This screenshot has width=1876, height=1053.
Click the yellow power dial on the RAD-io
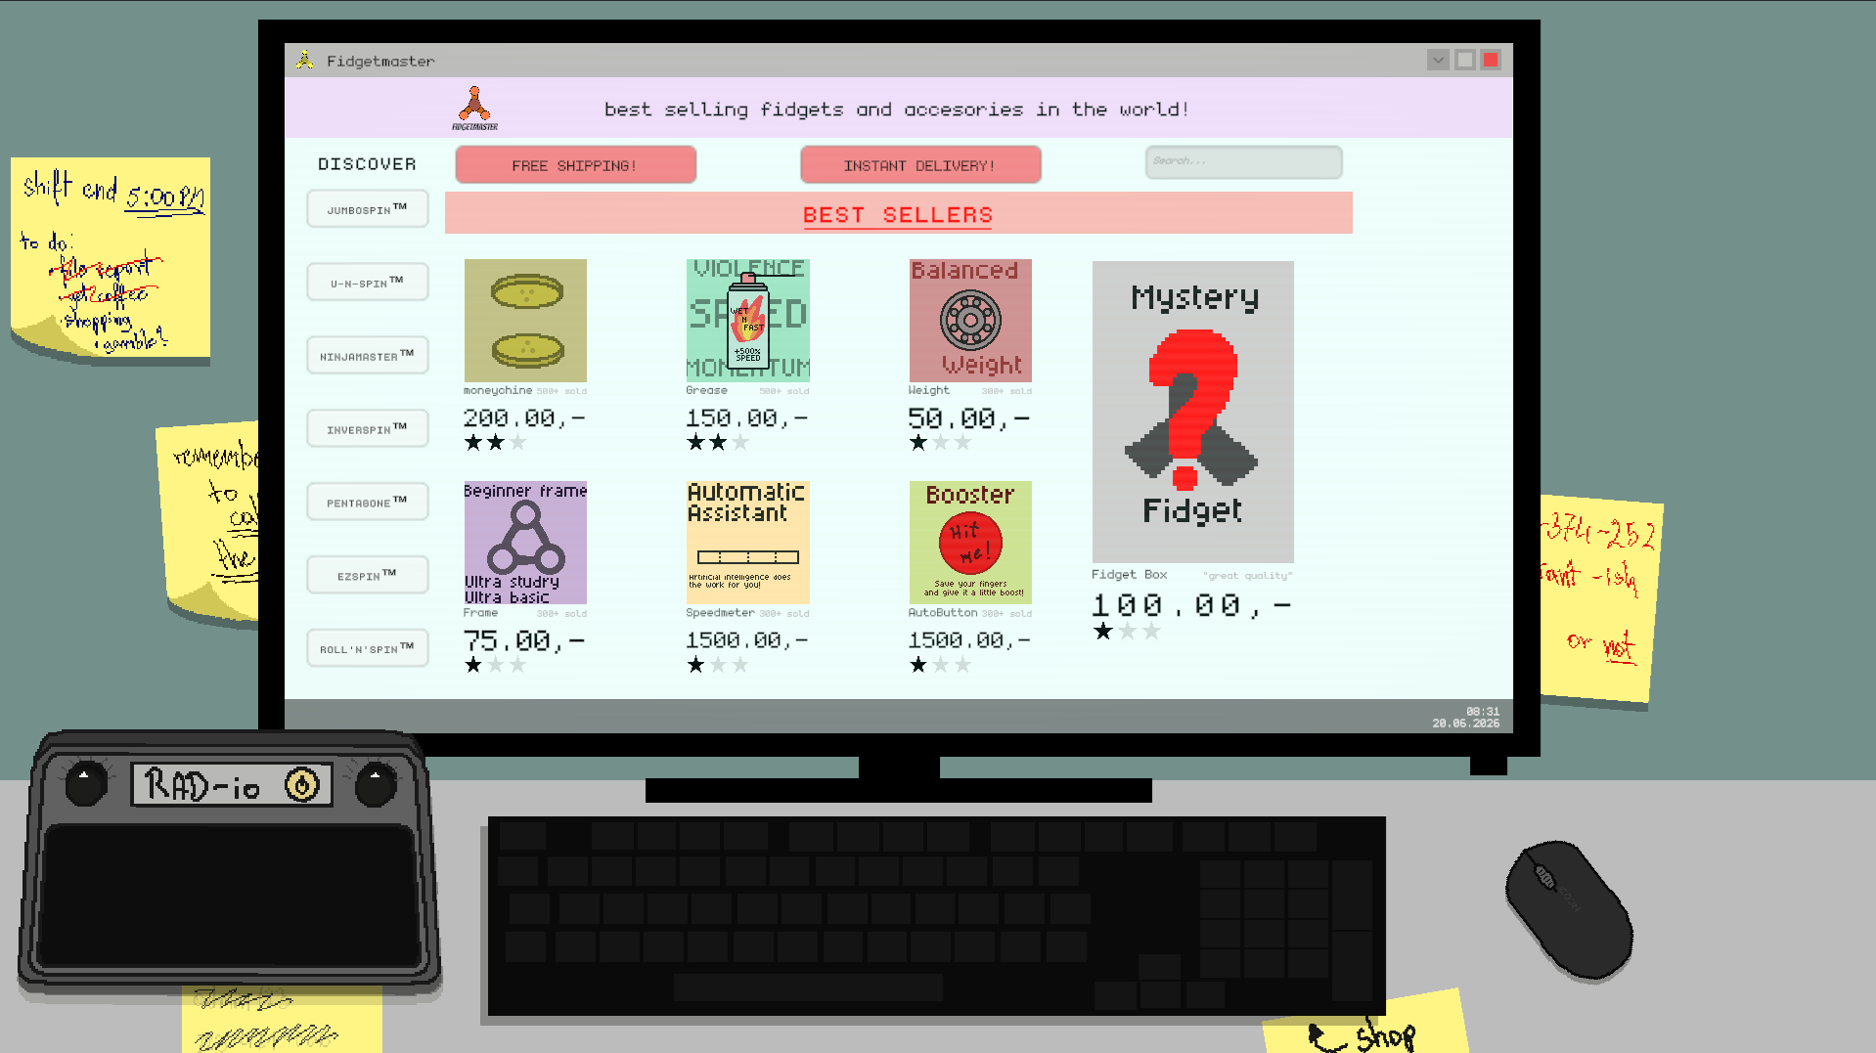(x=302, y=785)
